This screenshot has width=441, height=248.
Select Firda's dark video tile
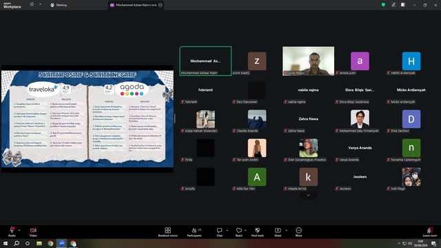[x=205, y=148]
